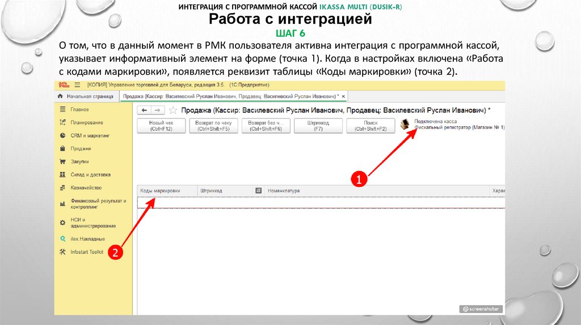Click the # column header icon
Image resolution: width=581 pixels, height=325 pixels.
point(259,191)
